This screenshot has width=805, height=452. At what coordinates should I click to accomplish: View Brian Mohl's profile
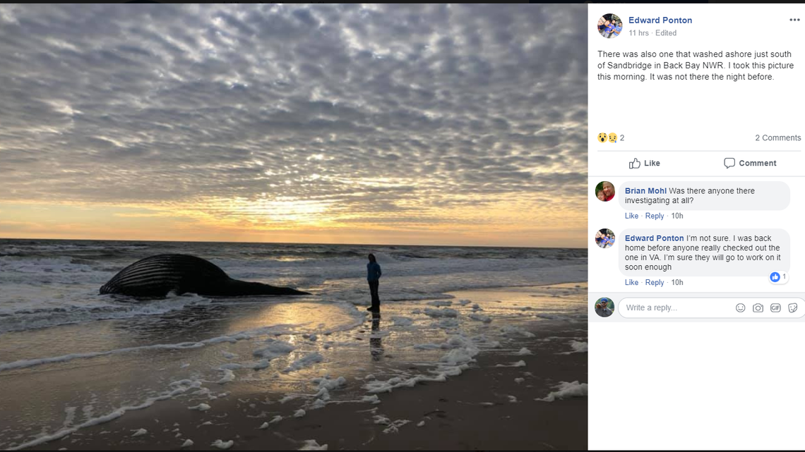645,190
